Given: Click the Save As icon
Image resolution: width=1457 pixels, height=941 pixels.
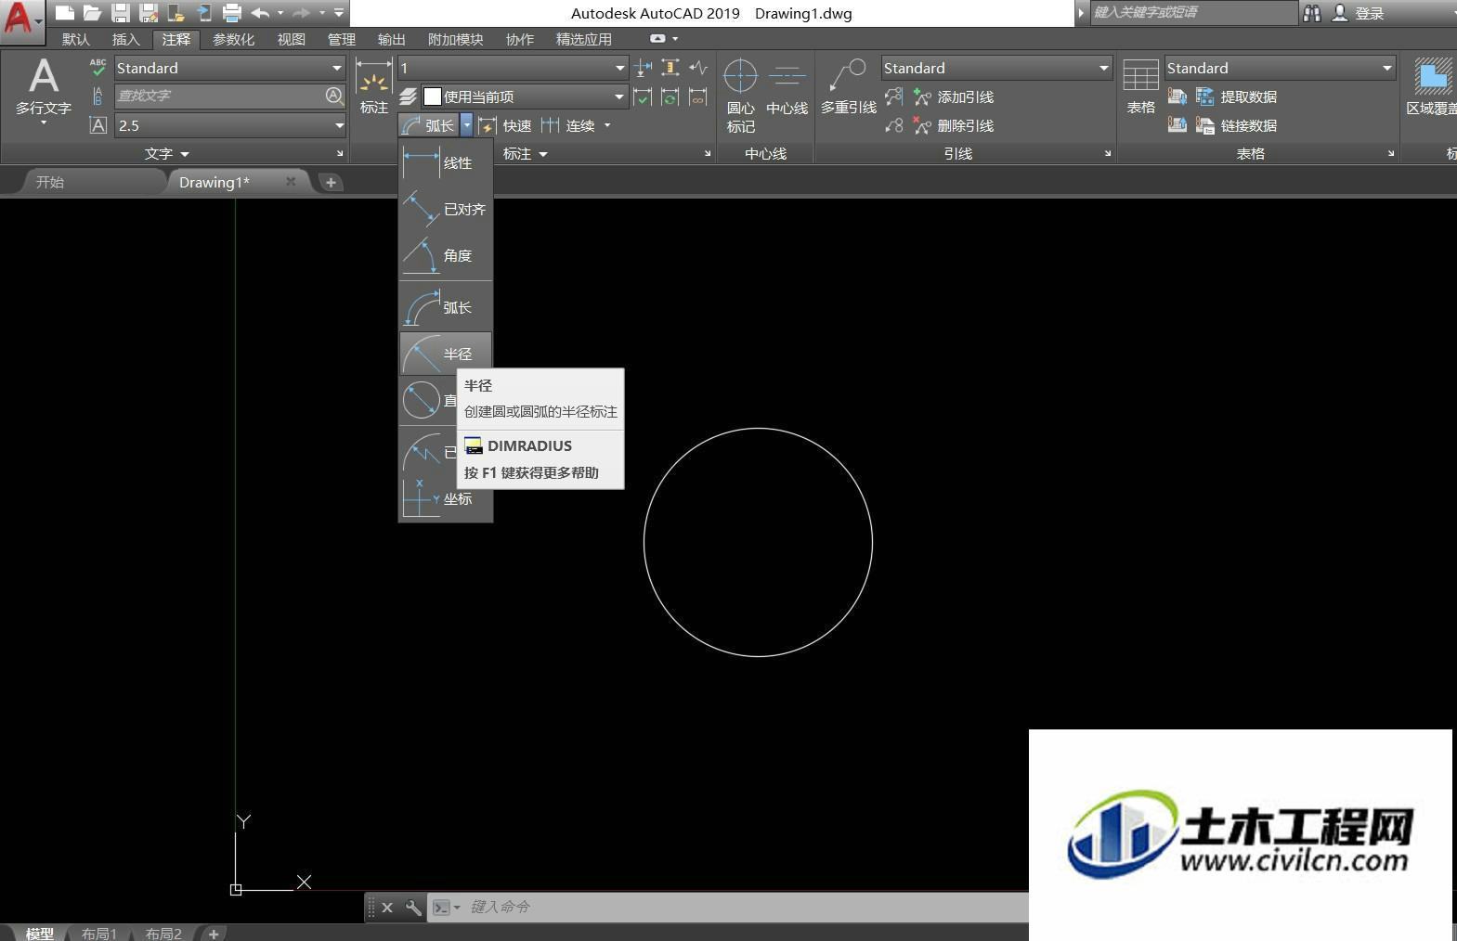Looking at the screenshot, I should 149,13.
